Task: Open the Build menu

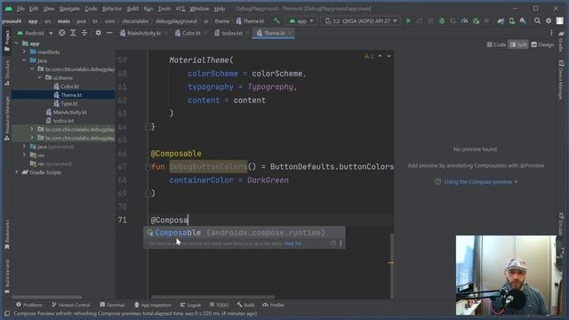Action: coord(132,8)
